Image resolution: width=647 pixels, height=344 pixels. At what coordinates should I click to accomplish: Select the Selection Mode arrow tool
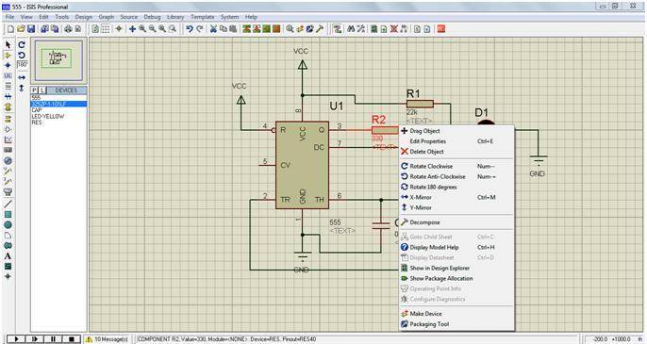coord(8,44)
